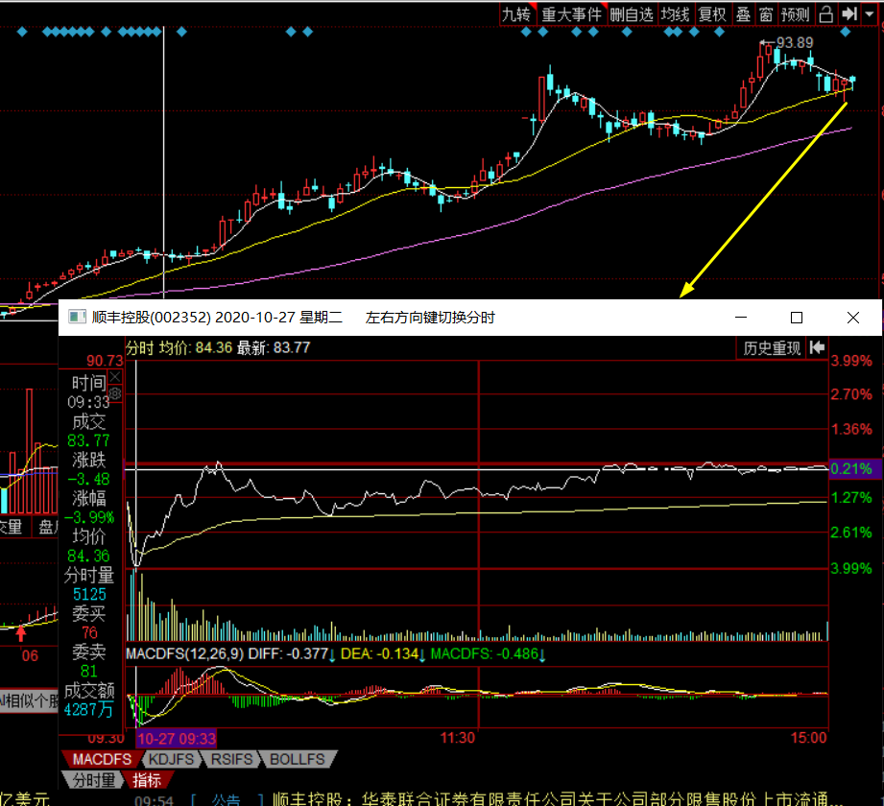Click the rewind icon beside 历史重现
Viewport: 884px width, 806px height.
click(818, 348)
